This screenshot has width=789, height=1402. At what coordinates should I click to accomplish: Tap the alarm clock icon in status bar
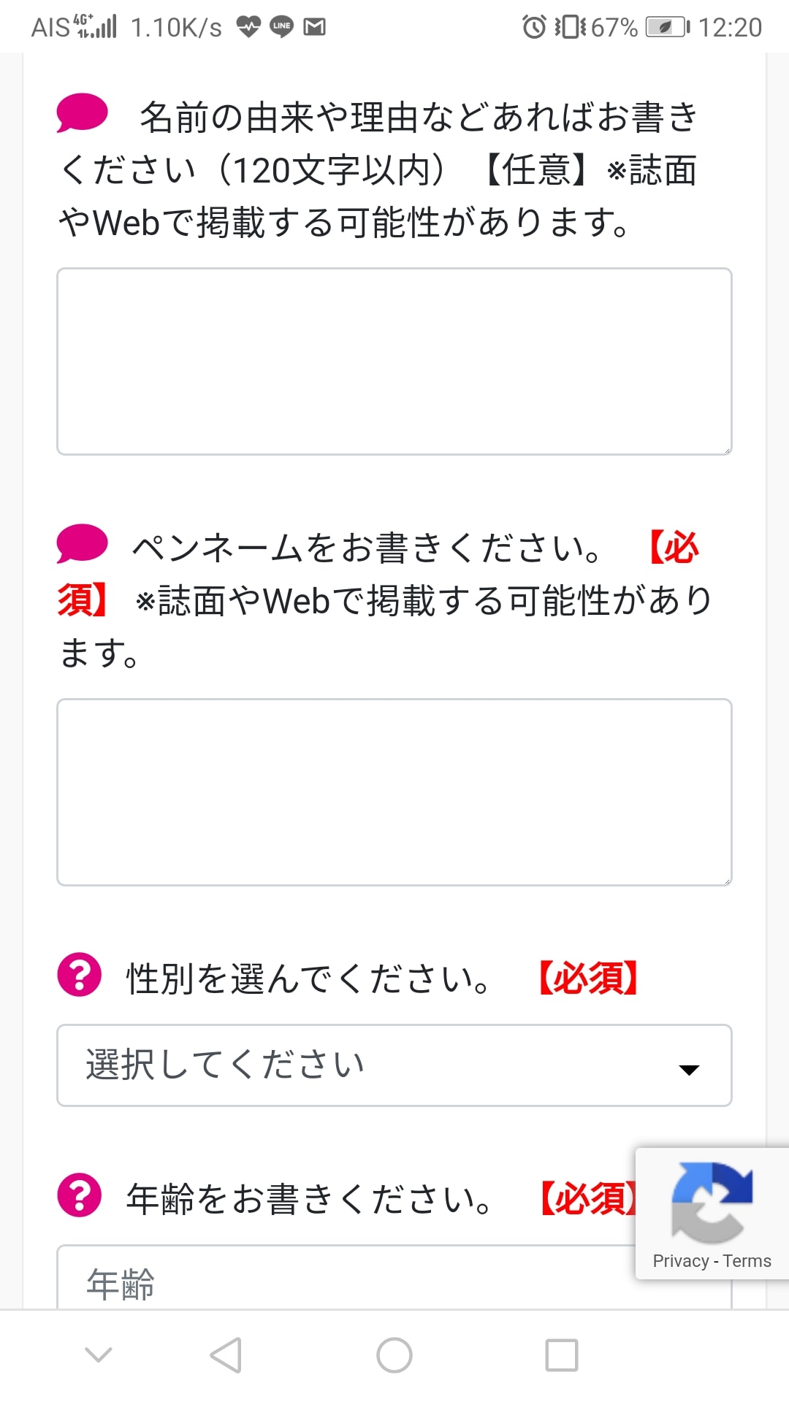coord(534,27)
